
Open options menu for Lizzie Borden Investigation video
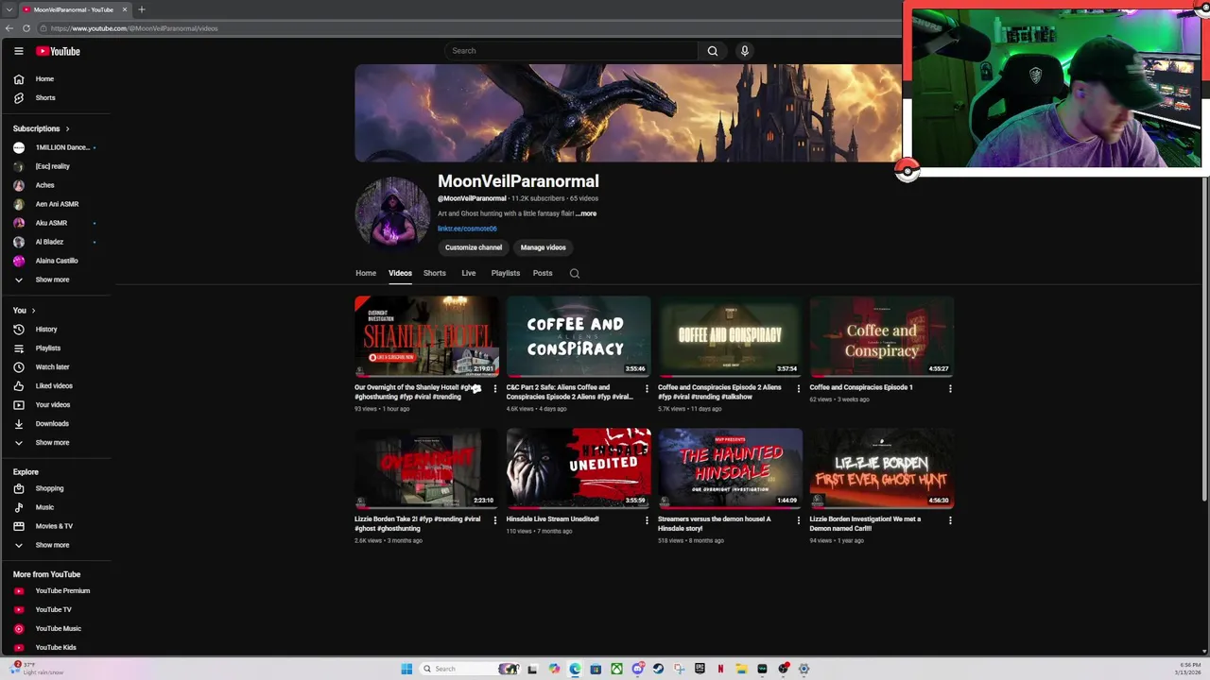click(950, 520)
